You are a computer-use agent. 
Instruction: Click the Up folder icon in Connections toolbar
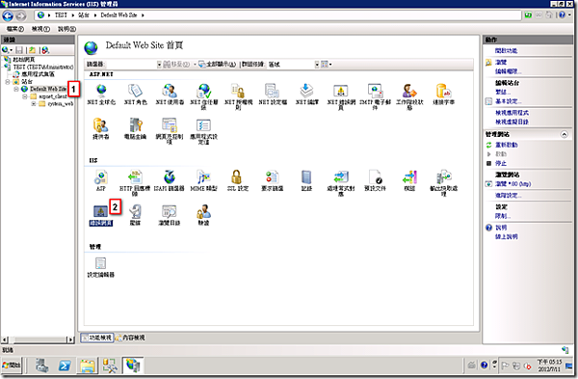click(x=33, y=50)
